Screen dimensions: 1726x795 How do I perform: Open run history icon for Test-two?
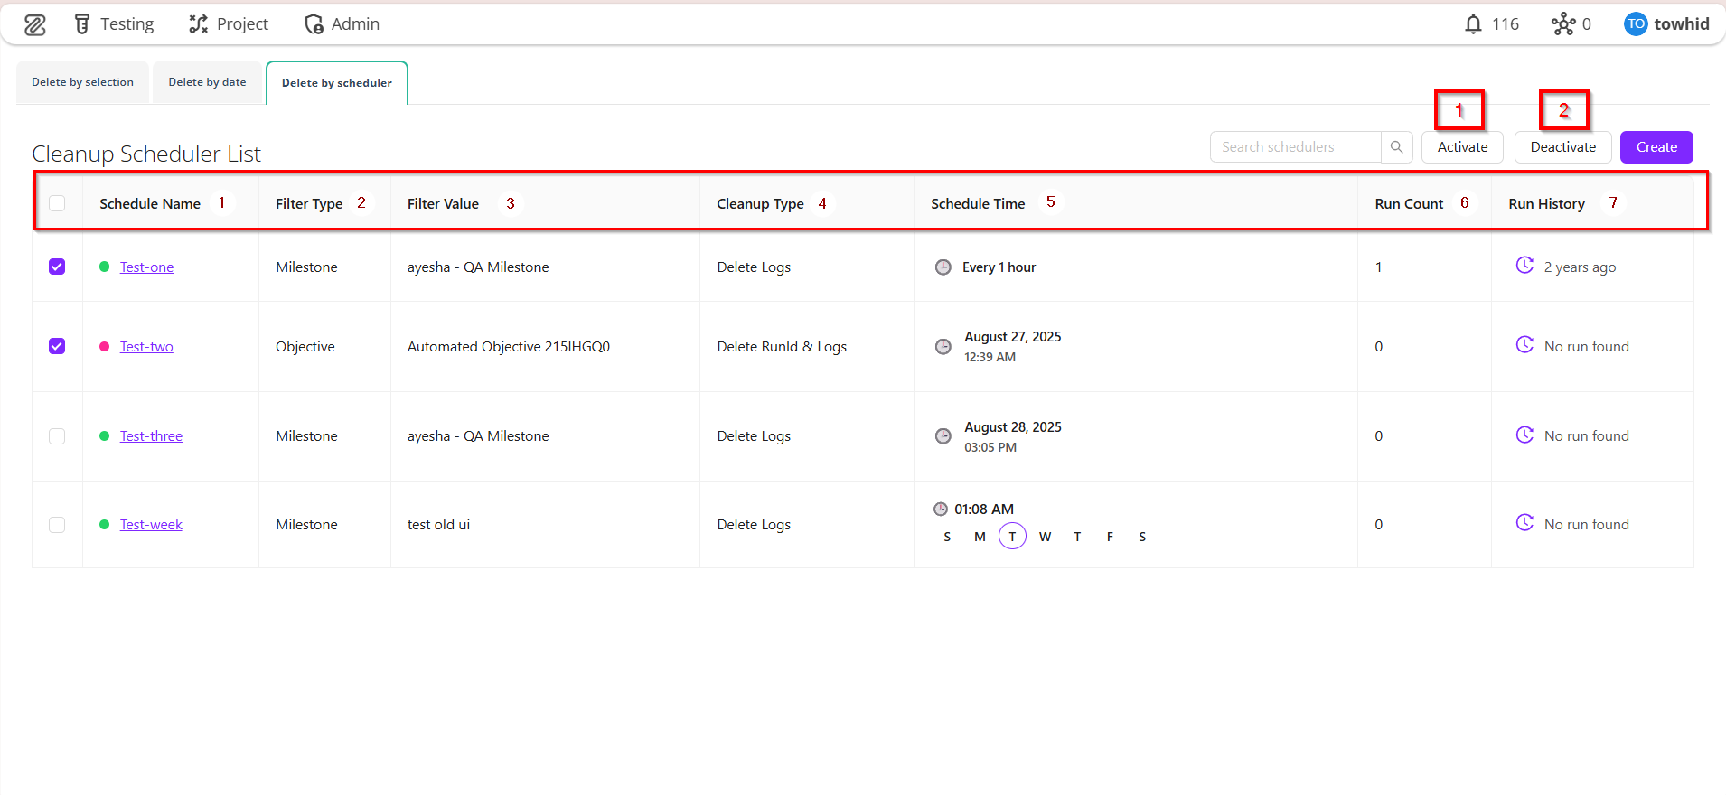coord(1524,345)
